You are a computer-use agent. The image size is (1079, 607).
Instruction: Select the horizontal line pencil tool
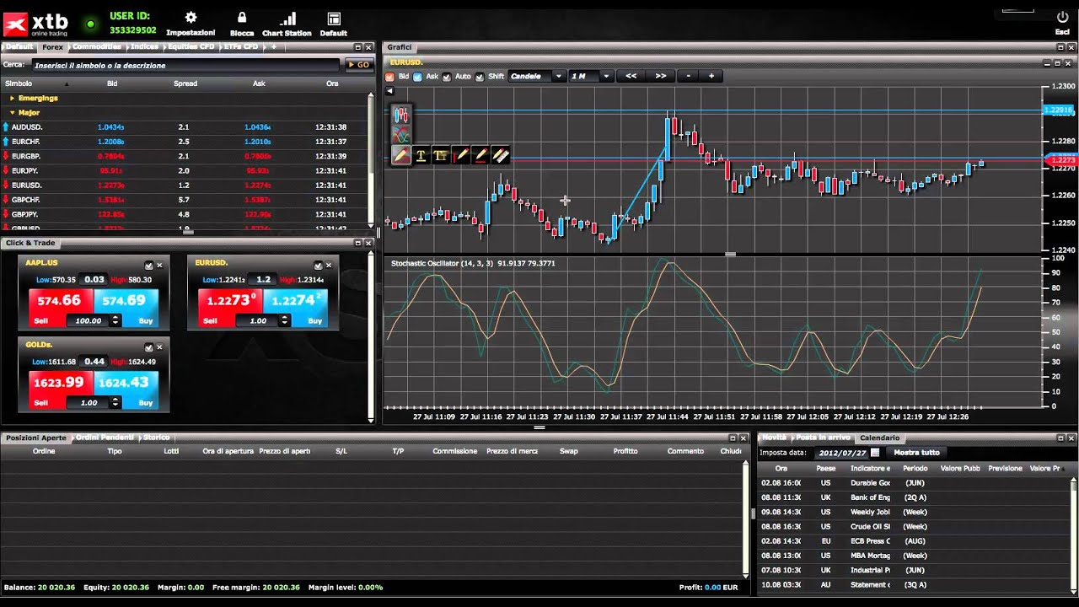480,155
